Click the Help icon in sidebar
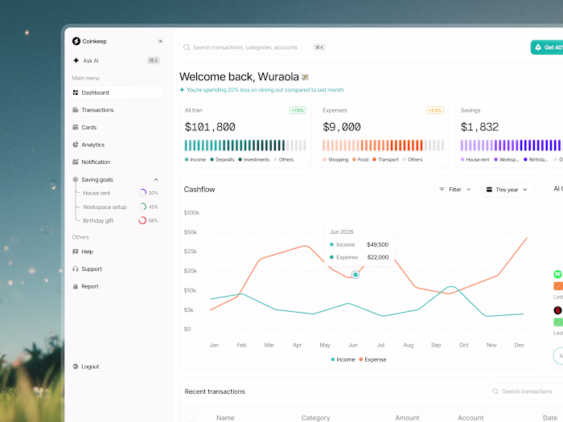The width and height of the screenshot is (563, 422). point(76,252)
